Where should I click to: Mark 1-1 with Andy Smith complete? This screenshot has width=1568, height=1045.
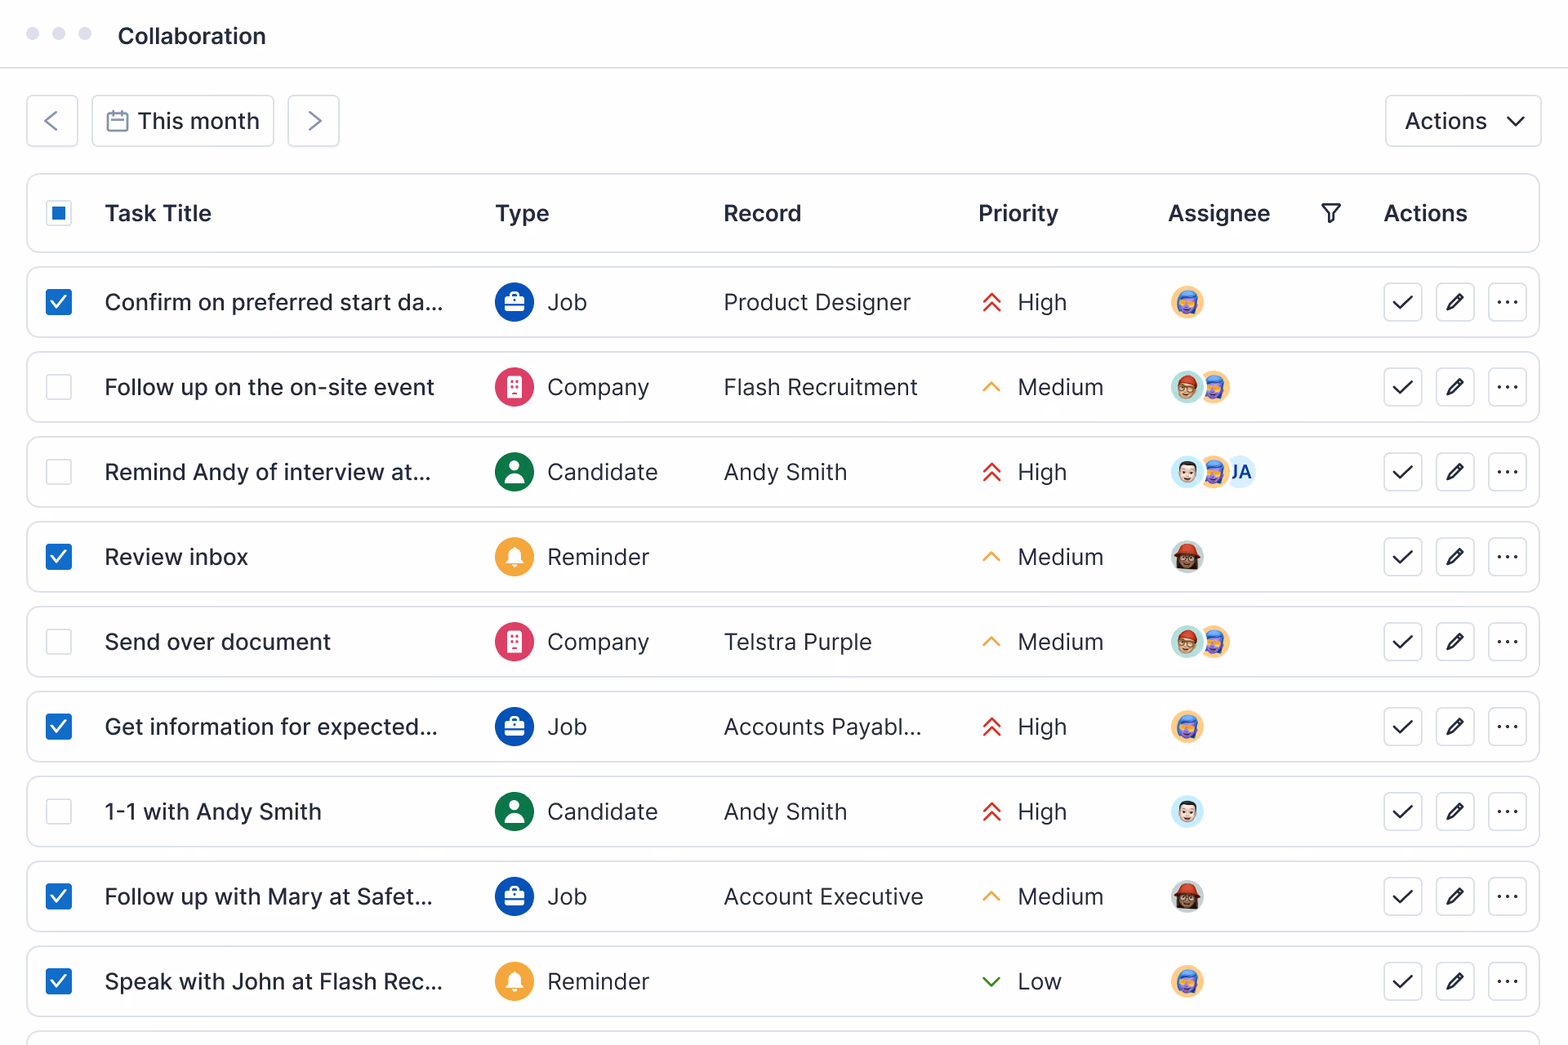[1403, 812]
